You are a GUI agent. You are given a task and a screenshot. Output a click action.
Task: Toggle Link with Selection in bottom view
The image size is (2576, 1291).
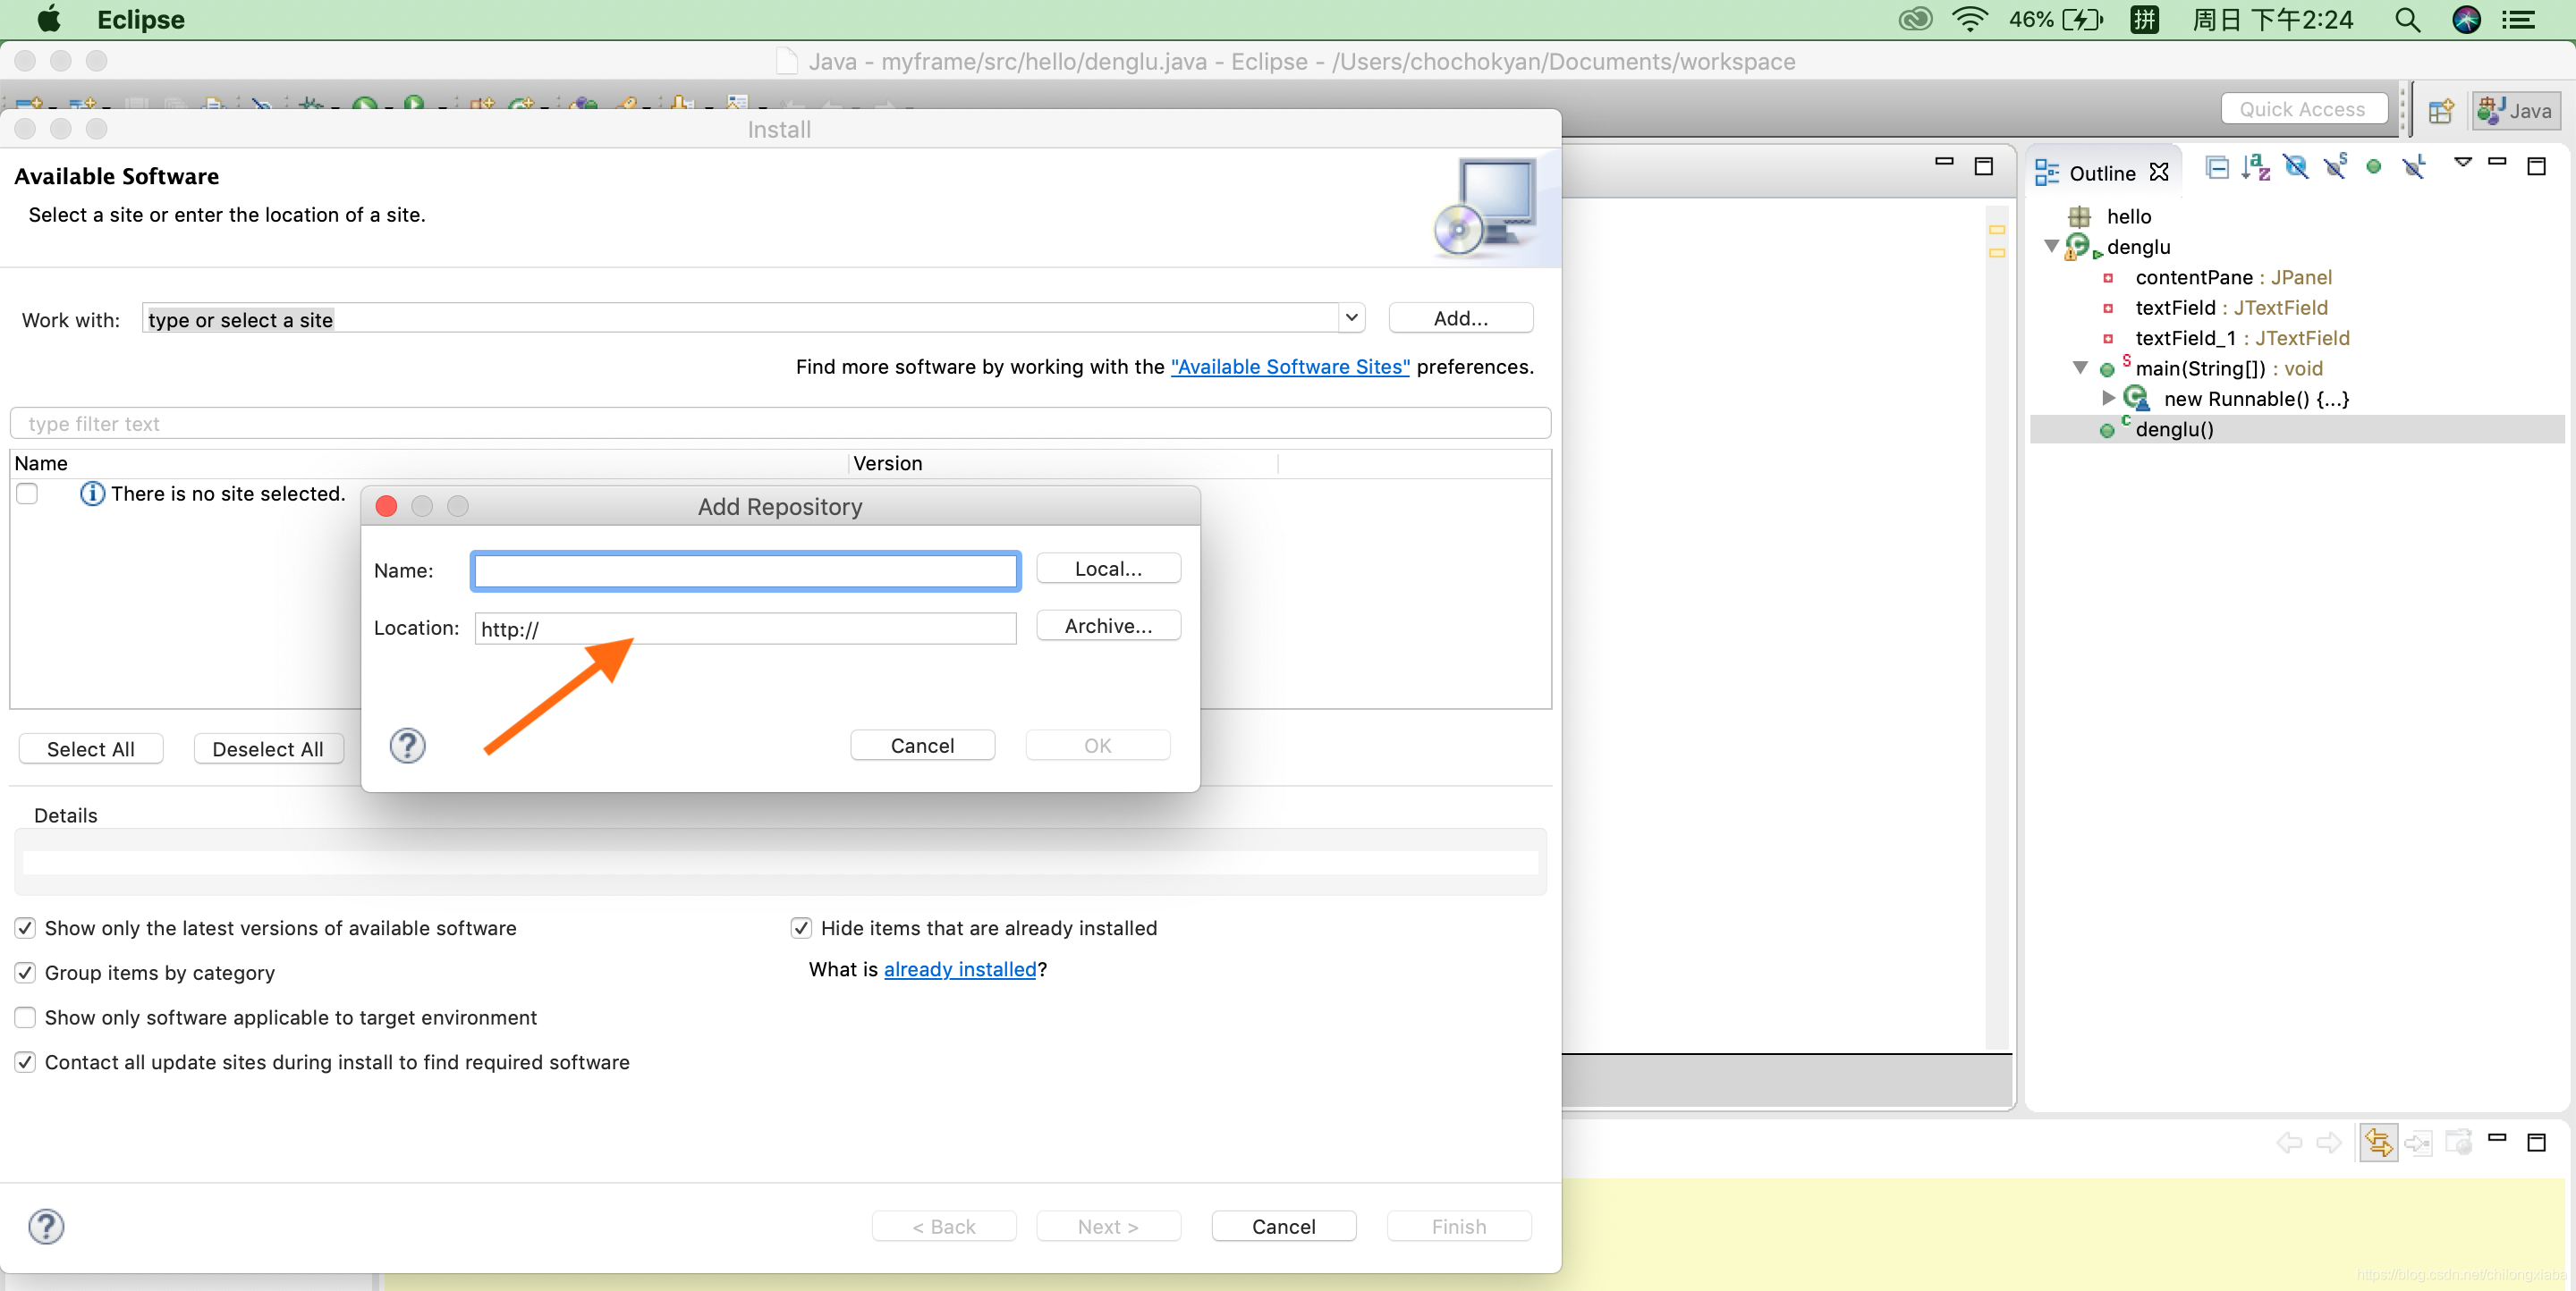pyautogui.click(x=2378, y=1142)
